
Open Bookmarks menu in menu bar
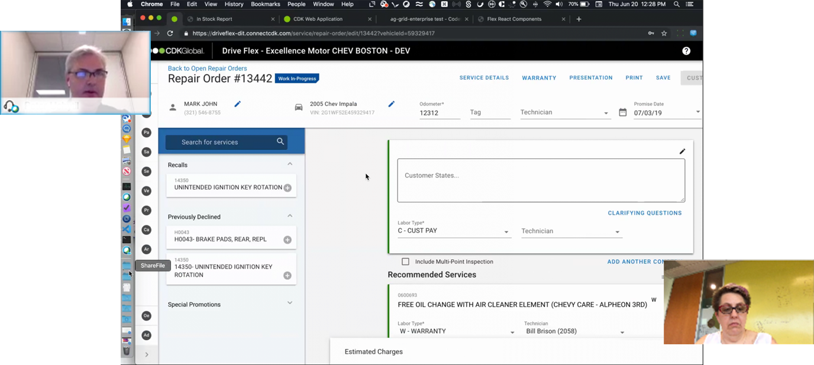265,4
